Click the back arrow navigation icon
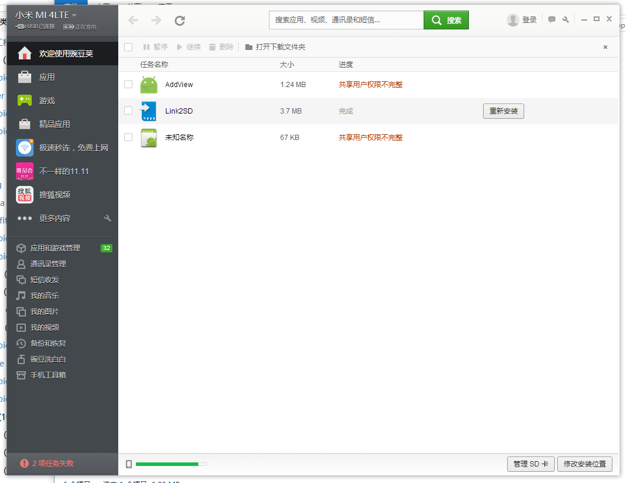Viewport: 626px width, 483px height. click(x=134, y=21)
